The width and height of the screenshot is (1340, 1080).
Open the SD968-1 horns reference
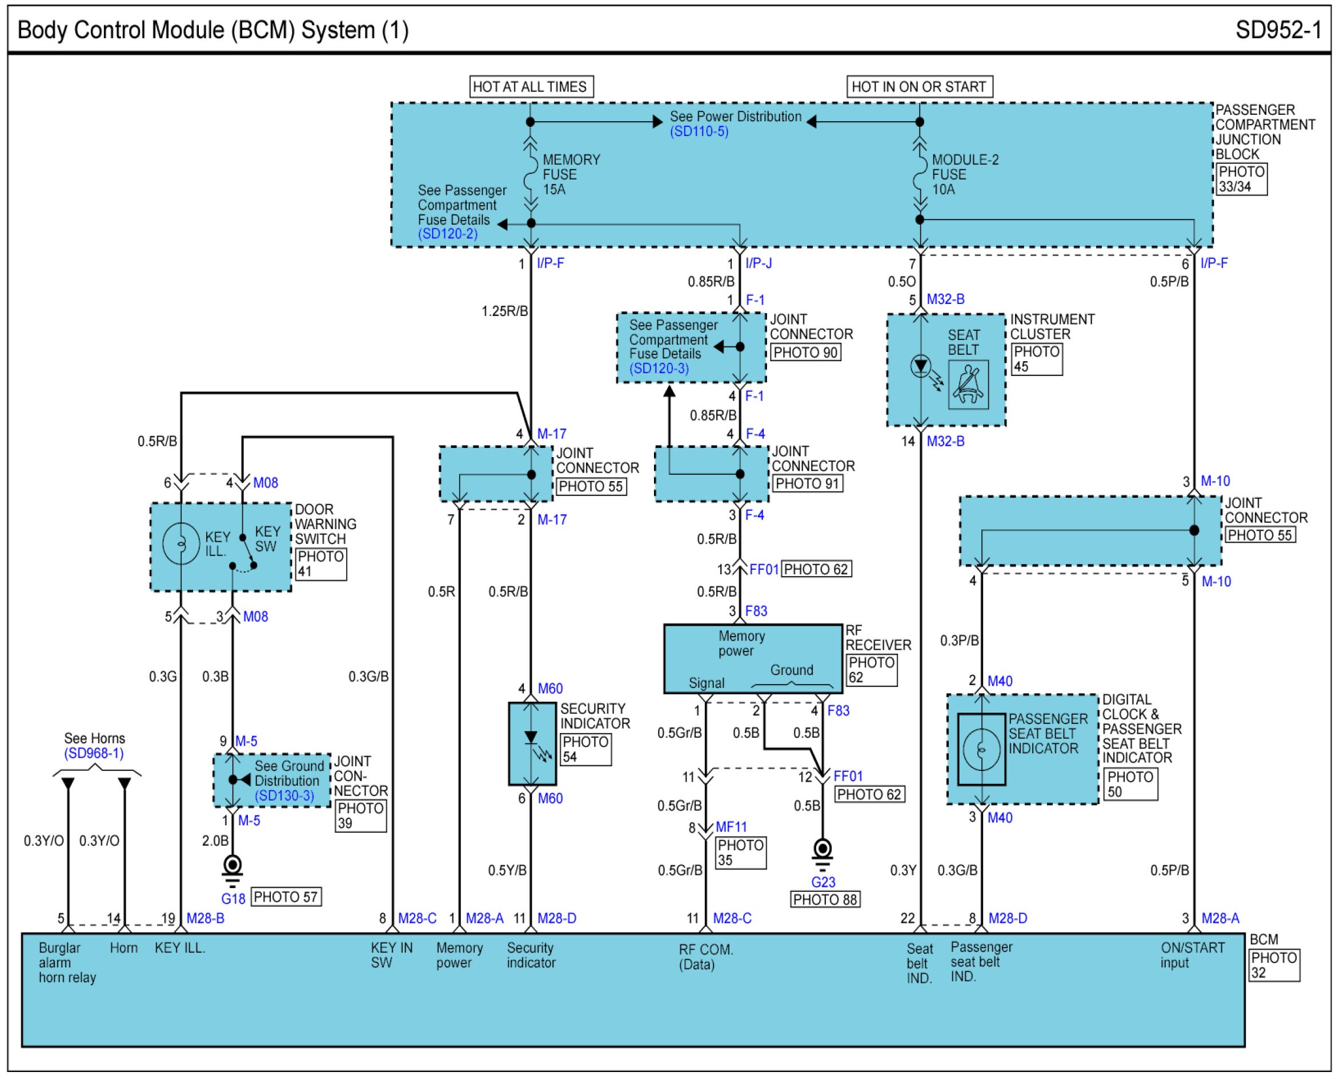point(94,753)
